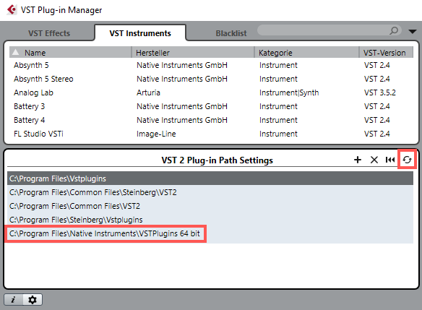Remove the selected plug-in path
This screenshot has height=310, width=422.
(374, 160)
